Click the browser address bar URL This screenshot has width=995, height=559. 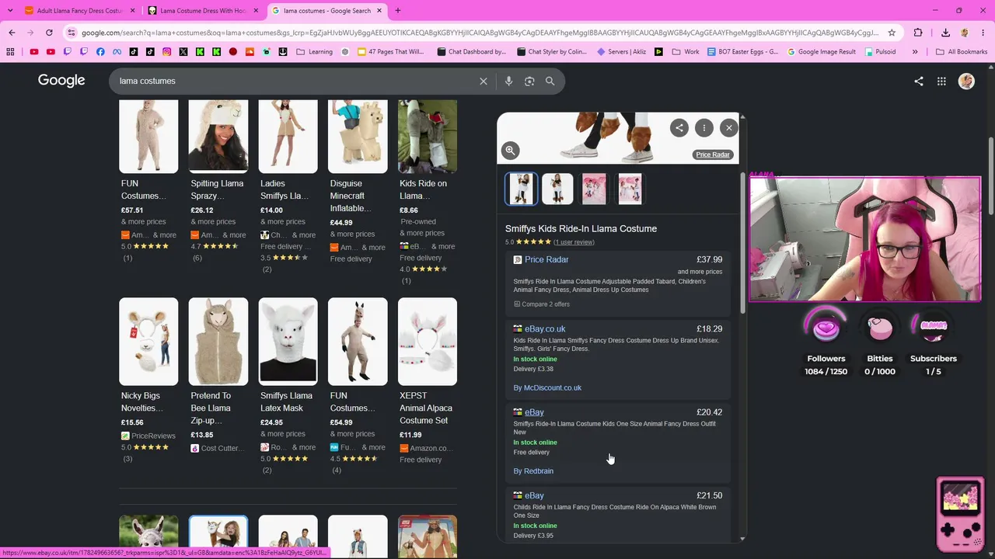tap(480, 33)
